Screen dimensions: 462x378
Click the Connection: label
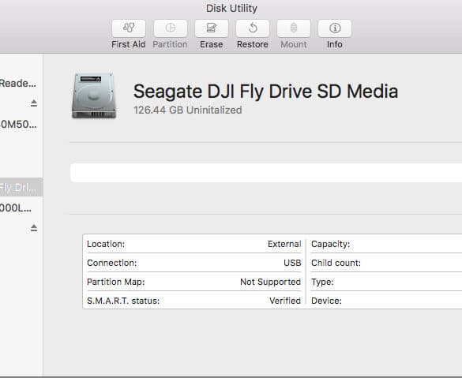click(x=111, y=263)
